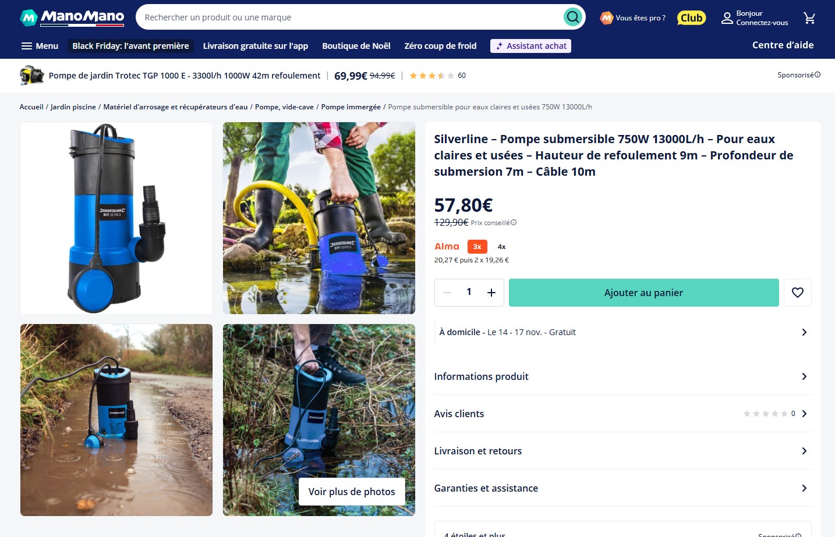Viewport: 835px width, 537px height.
Task: Open the hamburger Menu icon
Action: [27, 46]
